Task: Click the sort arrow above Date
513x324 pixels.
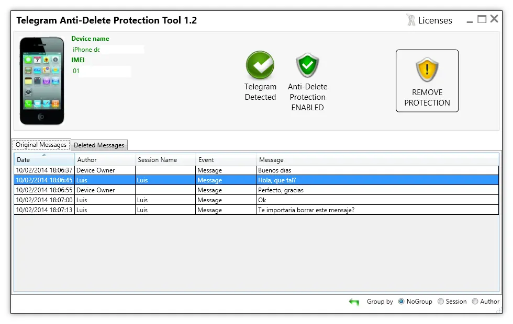Action: click(x=44, y=155)
